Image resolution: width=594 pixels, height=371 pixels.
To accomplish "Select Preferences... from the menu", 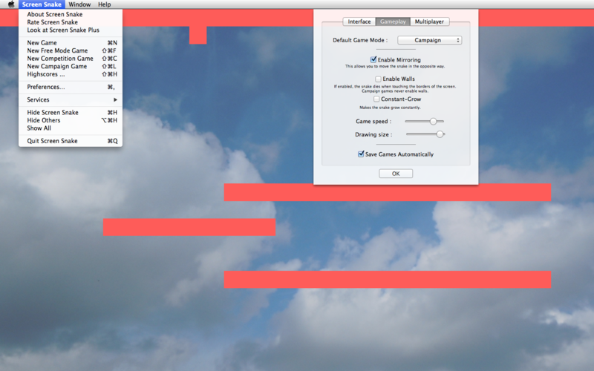I will click(46, 87).
